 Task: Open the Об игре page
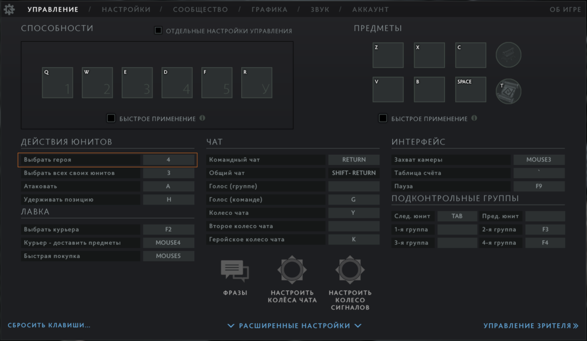tap(565, 9)
